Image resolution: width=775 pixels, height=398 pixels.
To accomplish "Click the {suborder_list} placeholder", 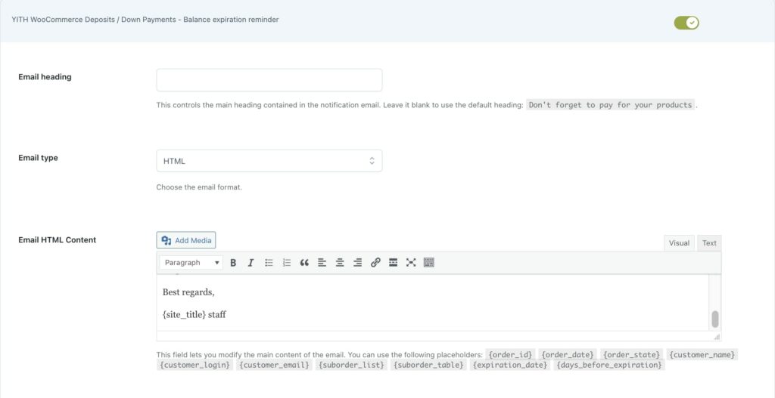I will (x=351, y=365).
